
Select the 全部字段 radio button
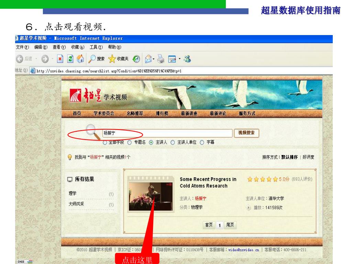(x=105, y=142)
